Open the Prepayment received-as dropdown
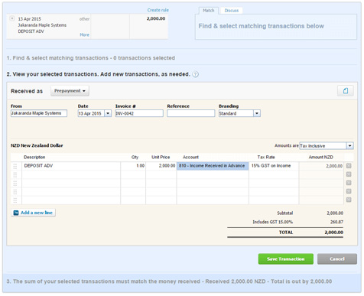Screen dimensions: 364x296 (70, 91)
